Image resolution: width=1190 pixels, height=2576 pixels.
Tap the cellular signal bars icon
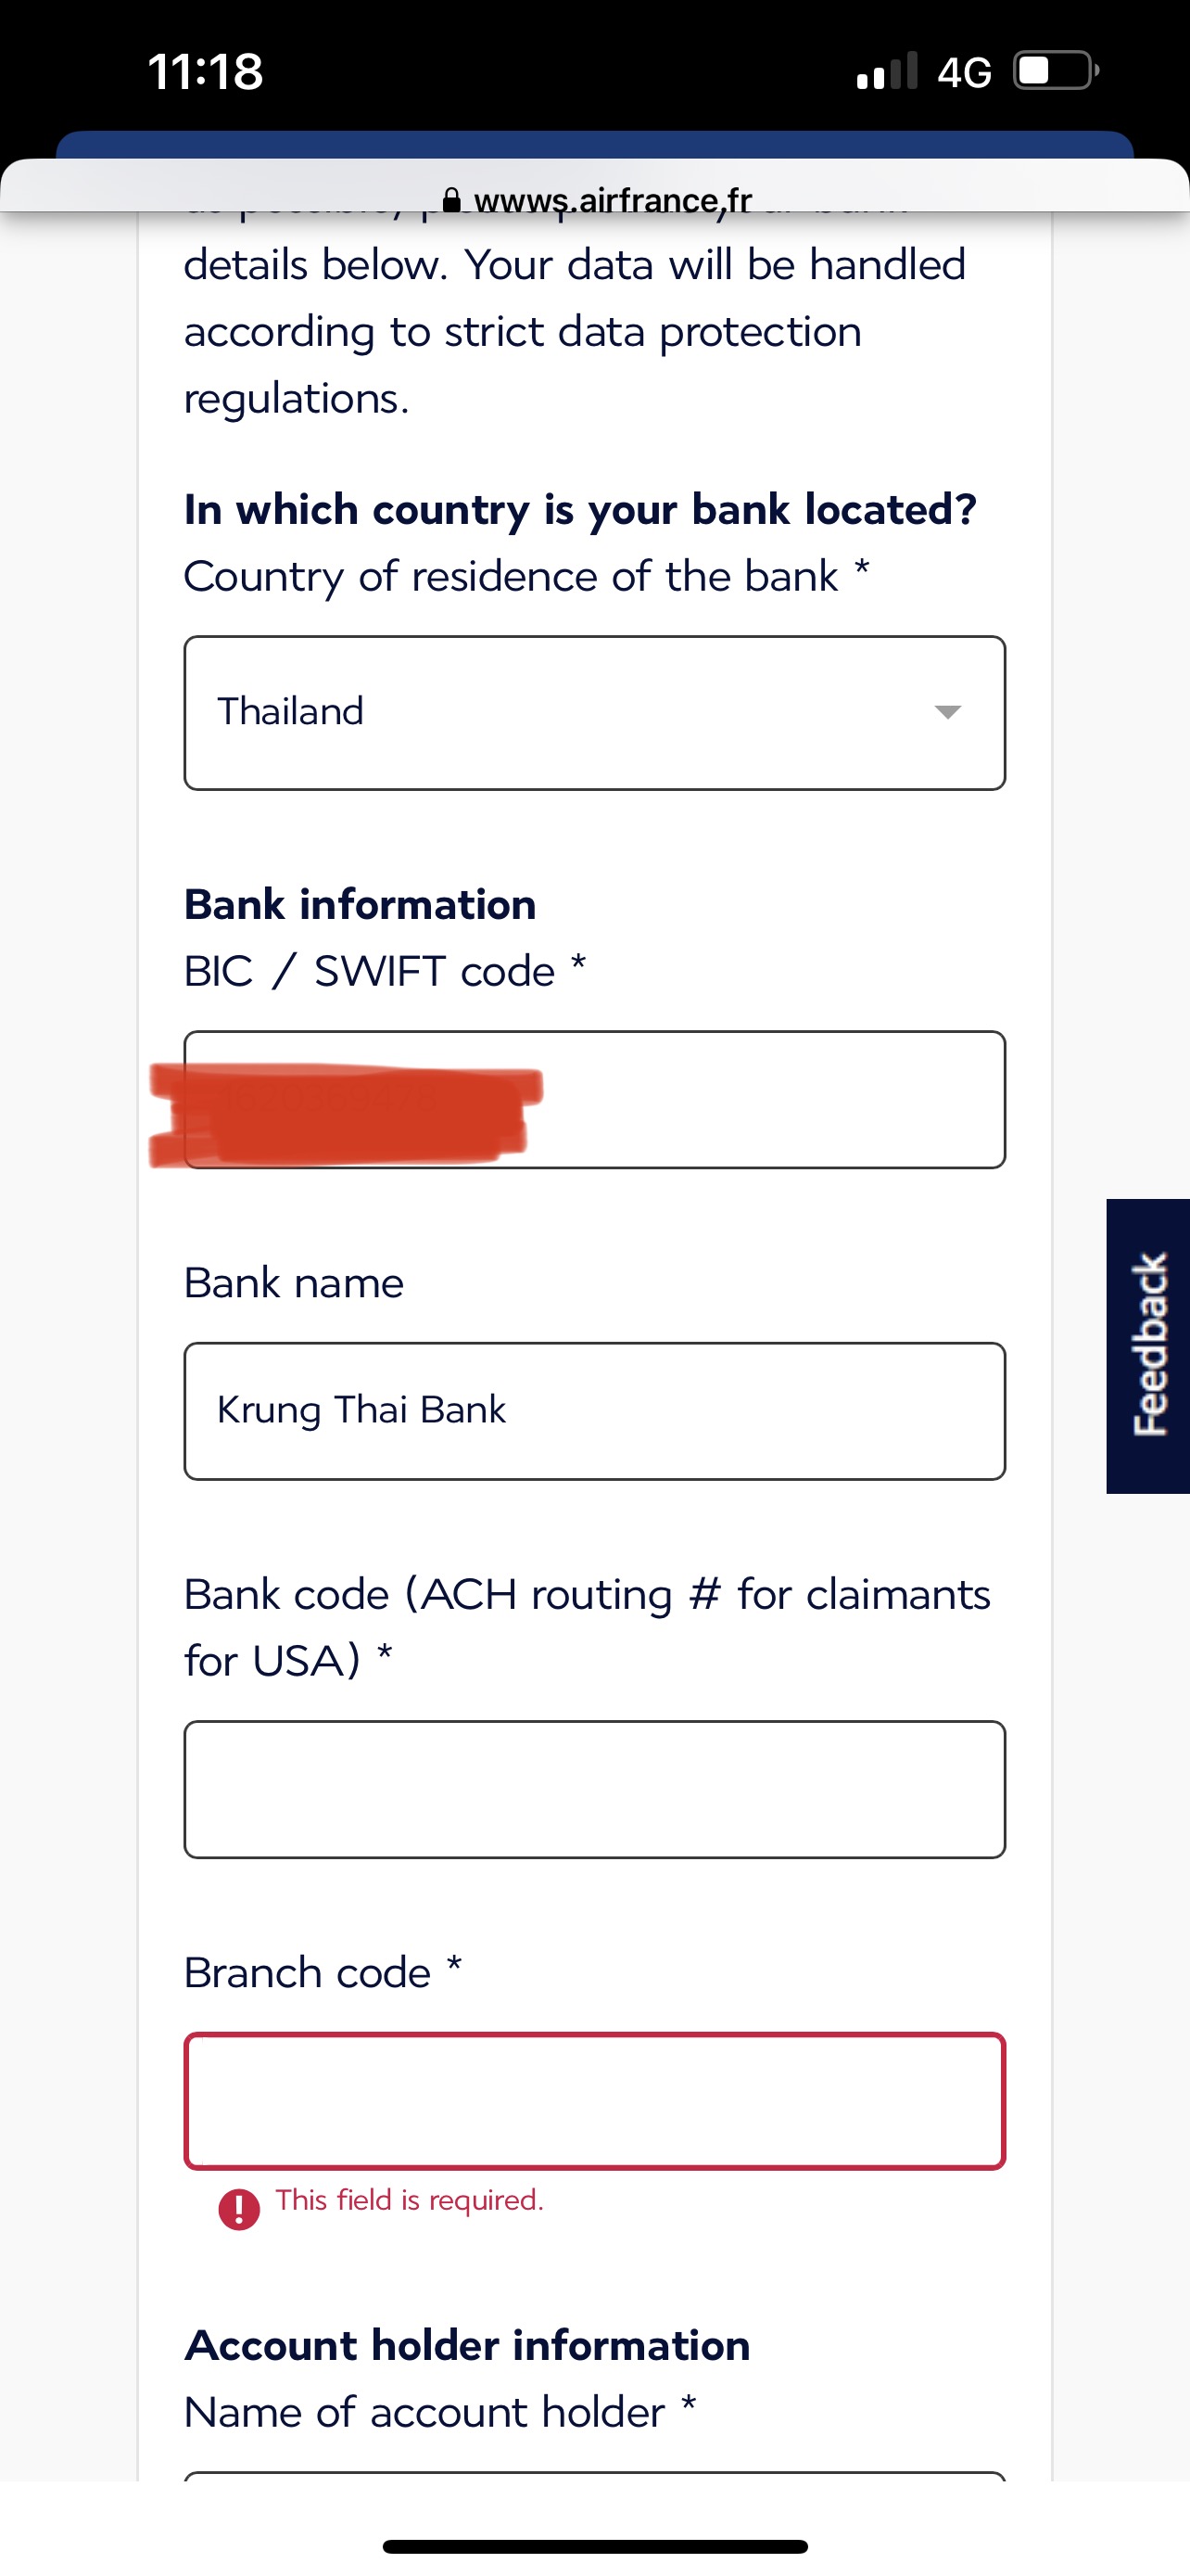[x=886, y=71]
